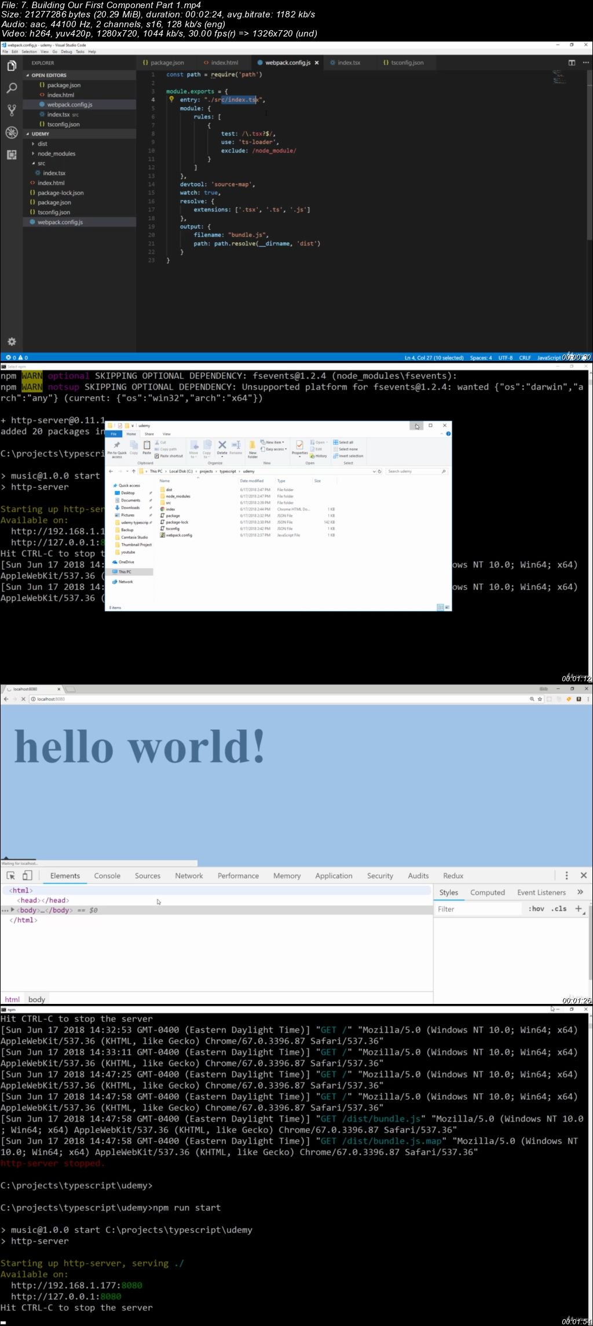Open the Redux tab in DevTools
593x1326 pixels.
(453, 876)
